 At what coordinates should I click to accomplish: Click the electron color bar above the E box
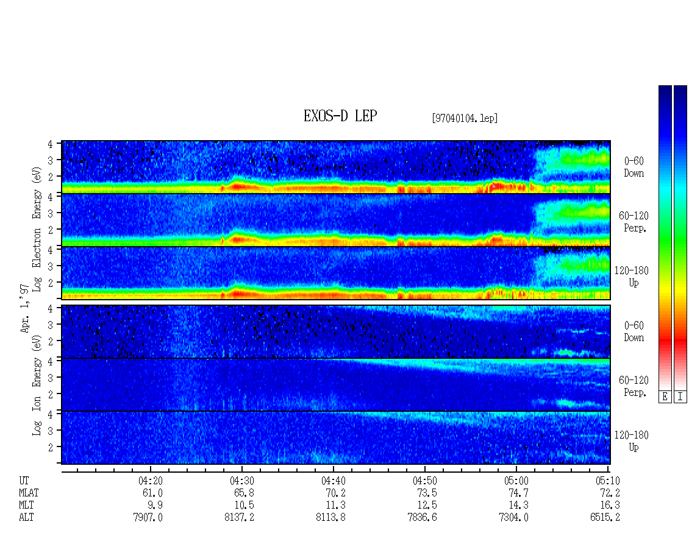[665, 238]
